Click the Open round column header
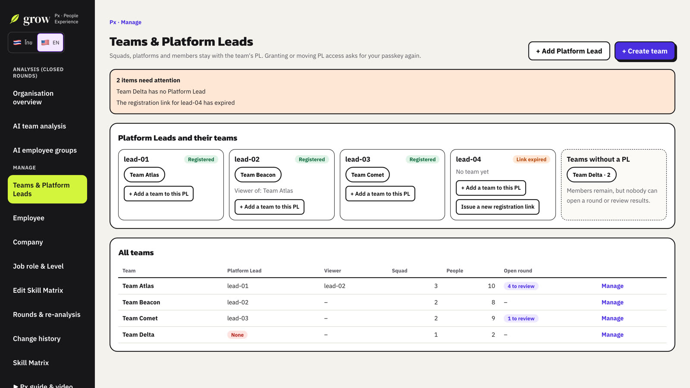Screen dimensions: 690x388 (x=518, y=271)
